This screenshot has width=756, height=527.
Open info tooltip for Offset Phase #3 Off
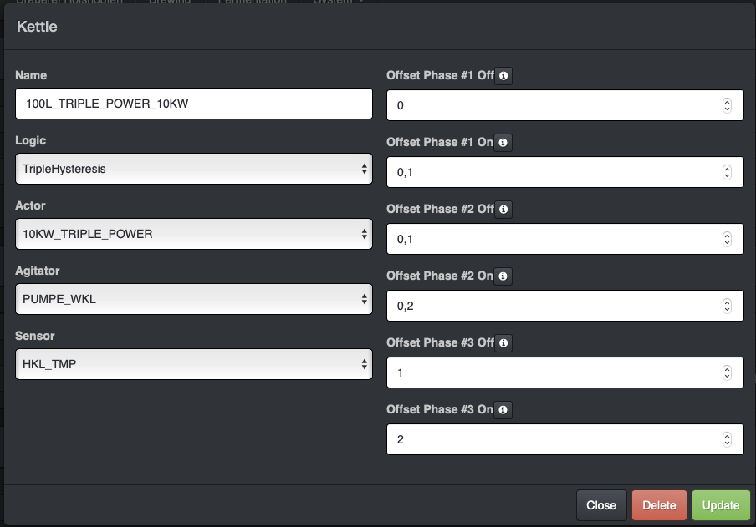[x=503, y=343]
